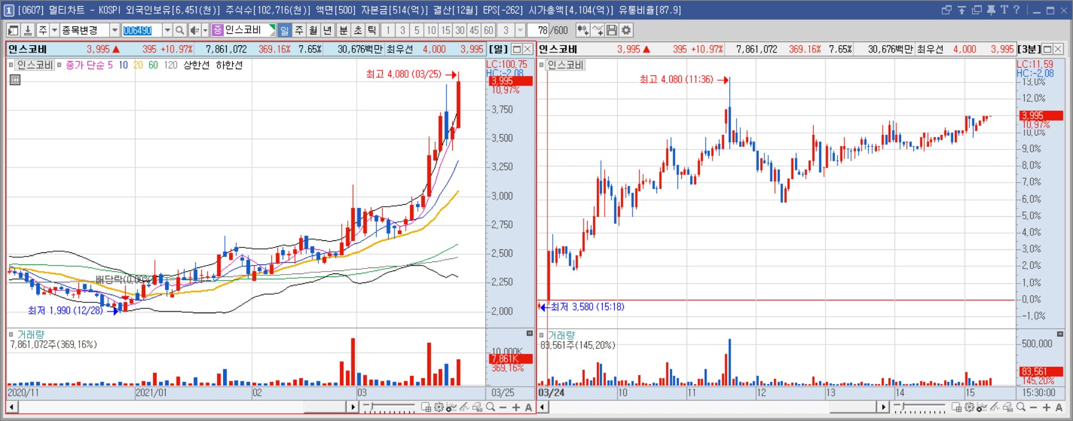
Task: Click magnifier icon below daily chart
Action: tap(491, 408)
